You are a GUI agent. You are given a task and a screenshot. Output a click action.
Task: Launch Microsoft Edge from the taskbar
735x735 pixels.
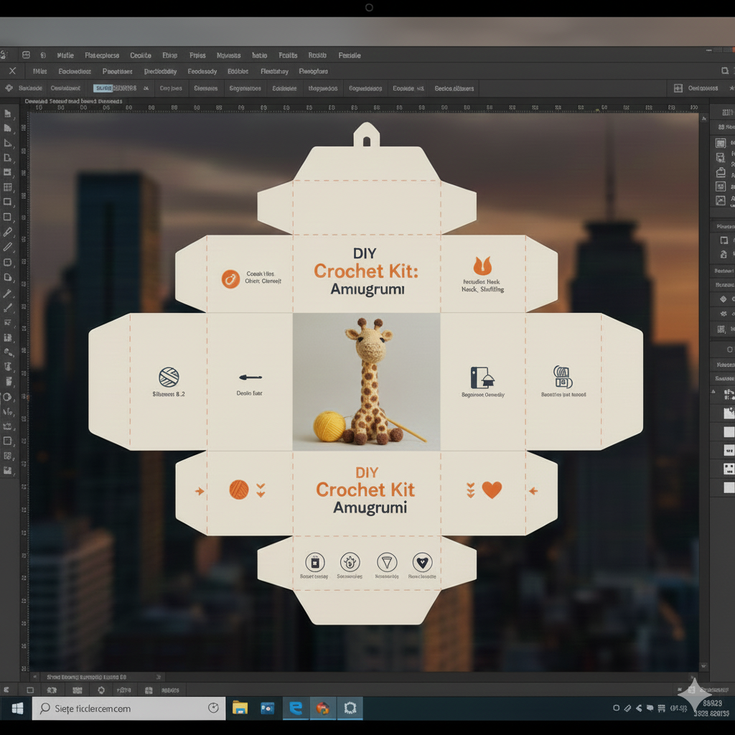[296, 708]
